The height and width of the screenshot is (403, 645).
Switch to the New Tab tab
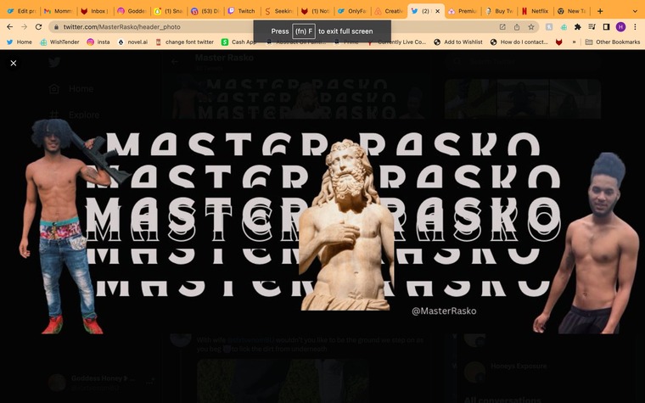point(572,11)
